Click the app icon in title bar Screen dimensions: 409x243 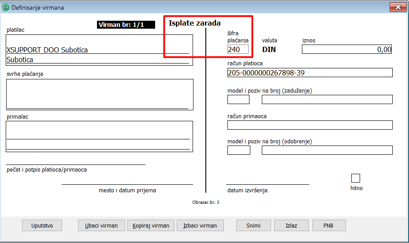tap(6, 7)
